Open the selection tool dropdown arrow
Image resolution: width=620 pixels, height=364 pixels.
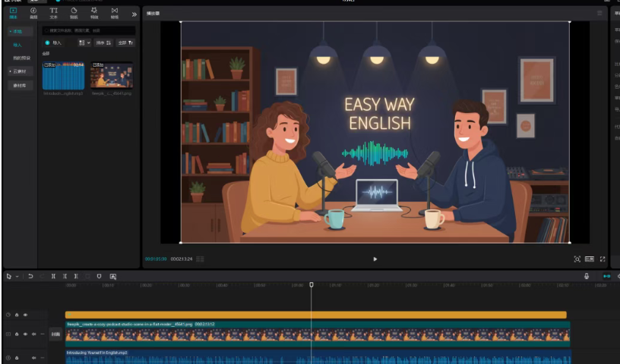(x=17, y=277)
